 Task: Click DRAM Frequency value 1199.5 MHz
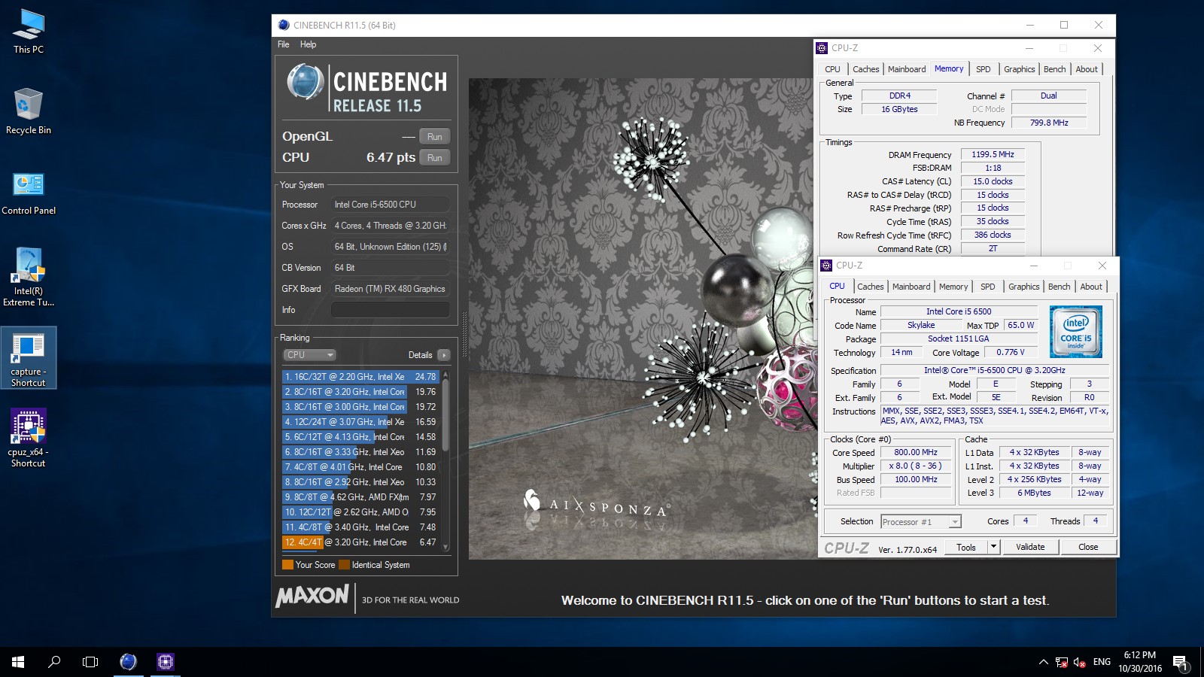(x=993, y=154)
